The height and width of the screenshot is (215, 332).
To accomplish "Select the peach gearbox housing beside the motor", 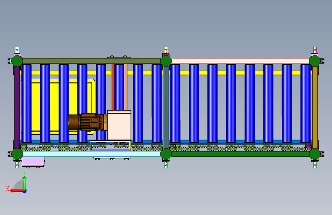I will tap(119, 125).
